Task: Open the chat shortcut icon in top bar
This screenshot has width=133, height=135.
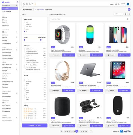Action: click(x=27, y=4)
